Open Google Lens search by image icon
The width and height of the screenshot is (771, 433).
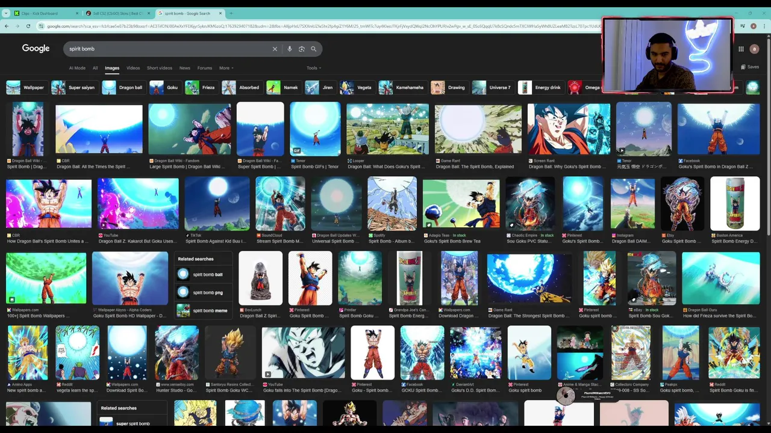tap(302, 49)
